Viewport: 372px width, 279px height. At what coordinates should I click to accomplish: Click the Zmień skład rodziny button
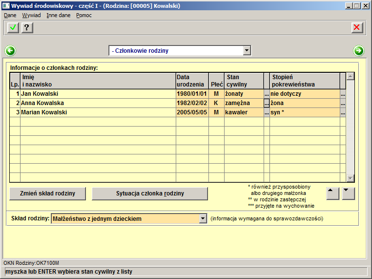47,193
